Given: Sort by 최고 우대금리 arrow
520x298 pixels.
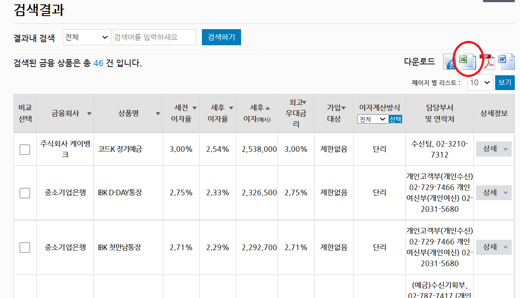Looking at the screenshot, I should pyautogui.click(x=305, y=102).
